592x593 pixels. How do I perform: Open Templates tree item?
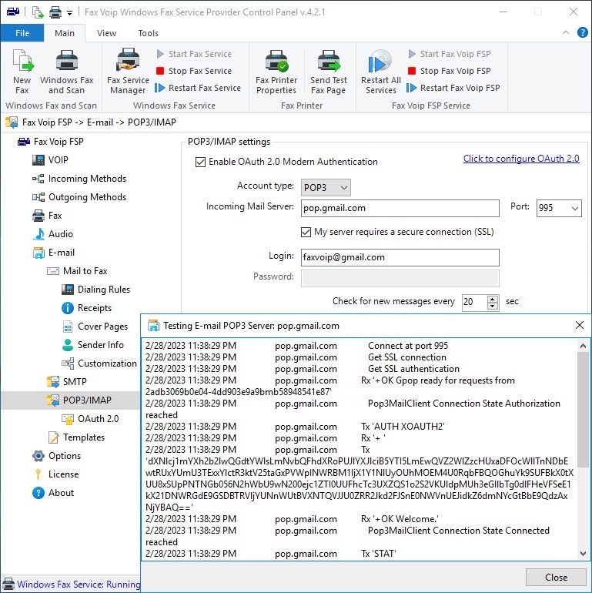pyautogui.click(x=76, y=437)
